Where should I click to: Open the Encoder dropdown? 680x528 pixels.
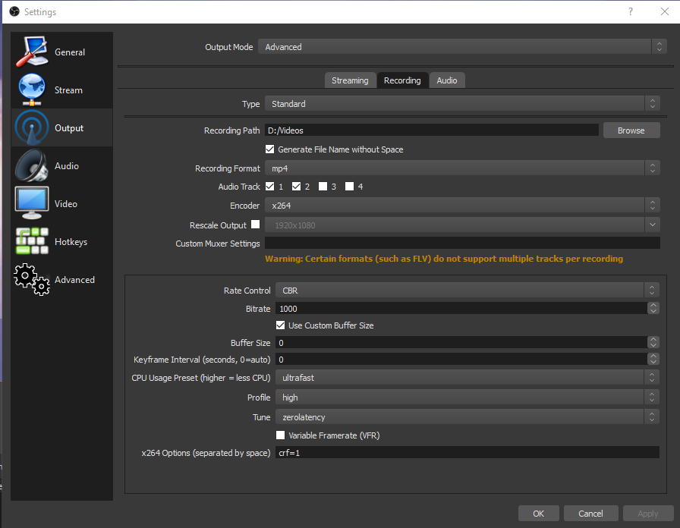(462, 206)
